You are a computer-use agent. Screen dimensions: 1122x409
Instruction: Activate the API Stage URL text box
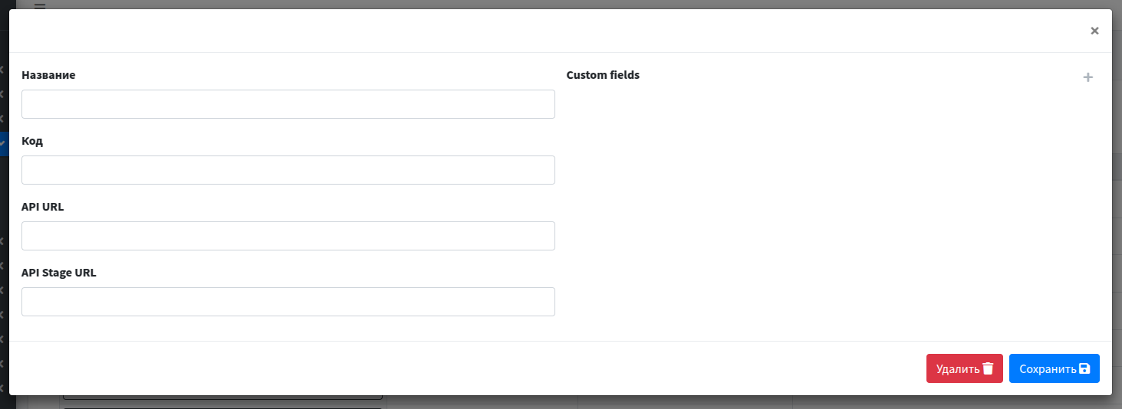pyautogui.click(x=288, y=302)
